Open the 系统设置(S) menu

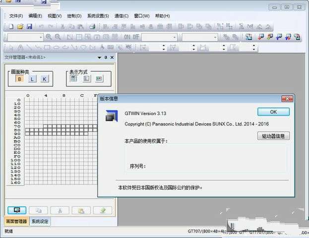98,16
